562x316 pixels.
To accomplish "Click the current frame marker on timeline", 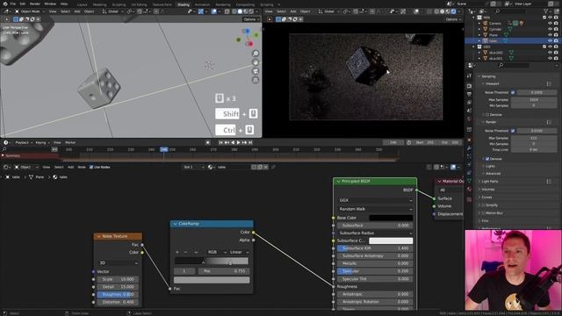I will click(x=164, y=149).
